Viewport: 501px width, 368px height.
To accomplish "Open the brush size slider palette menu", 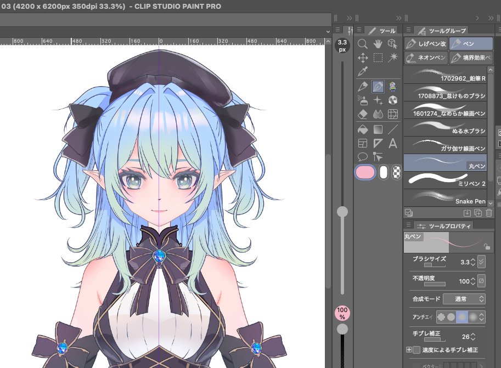I will (x=337, y=30).
